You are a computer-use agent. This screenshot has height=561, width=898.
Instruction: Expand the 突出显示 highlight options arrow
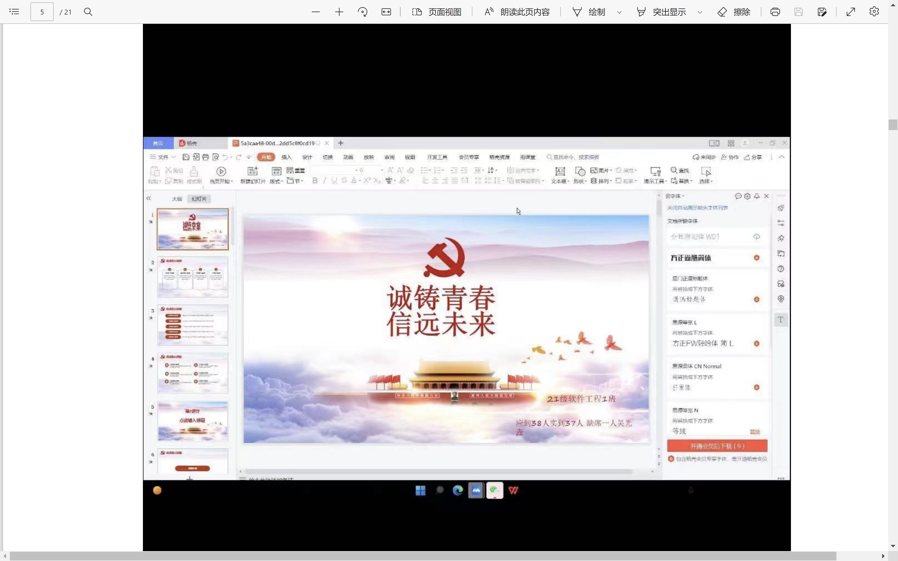click(700, 12)
